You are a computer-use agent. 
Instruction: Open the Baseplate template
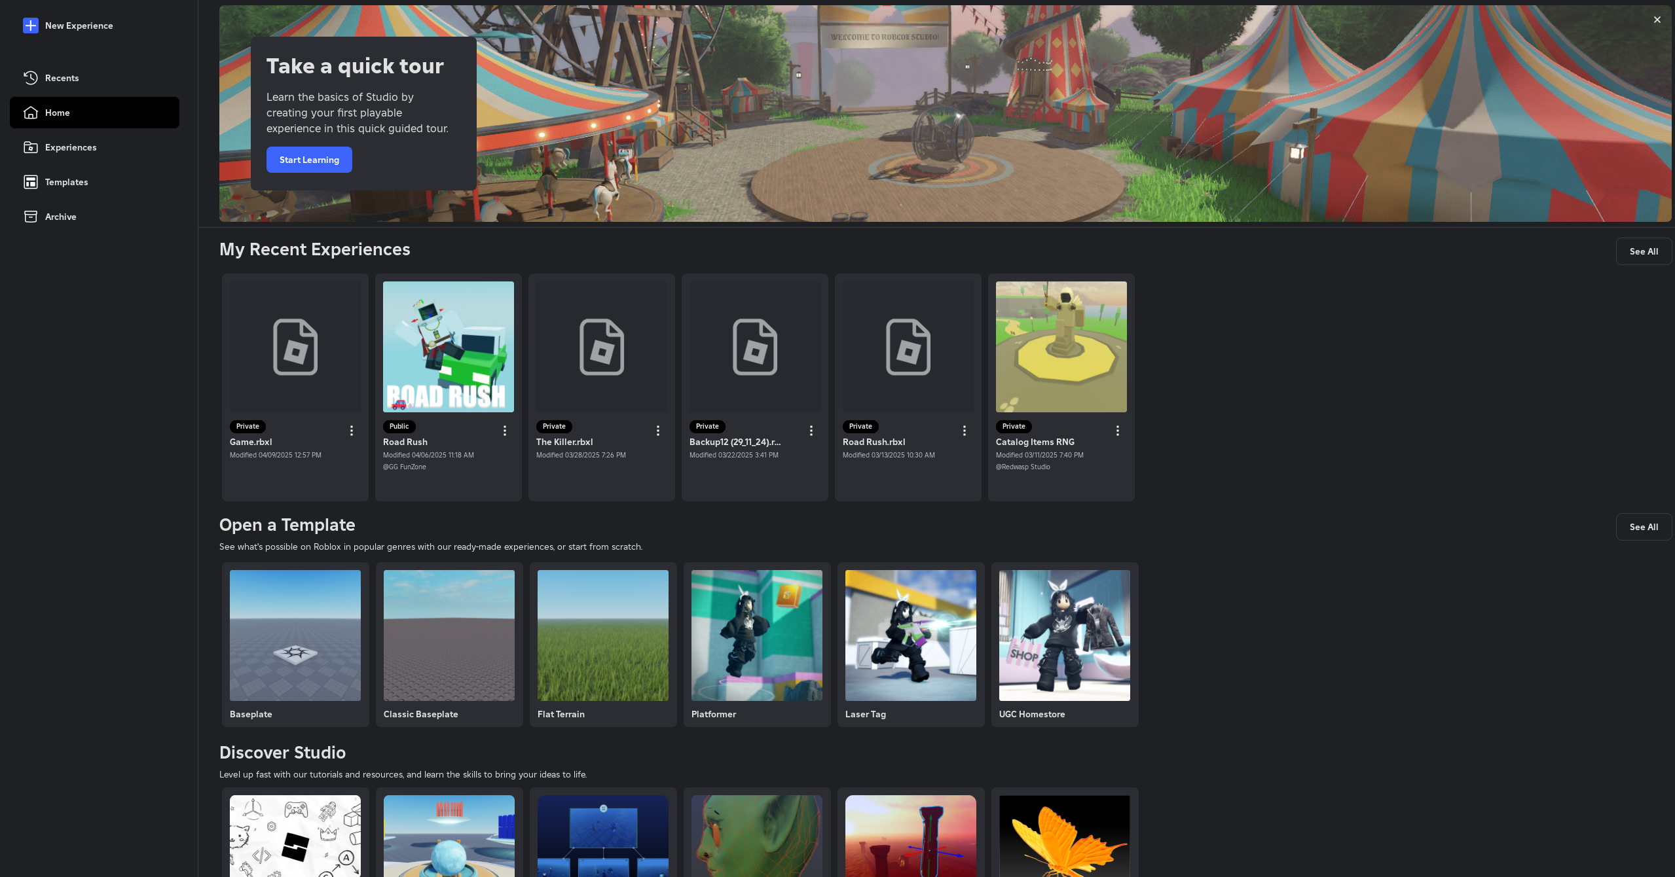point(295,635)
